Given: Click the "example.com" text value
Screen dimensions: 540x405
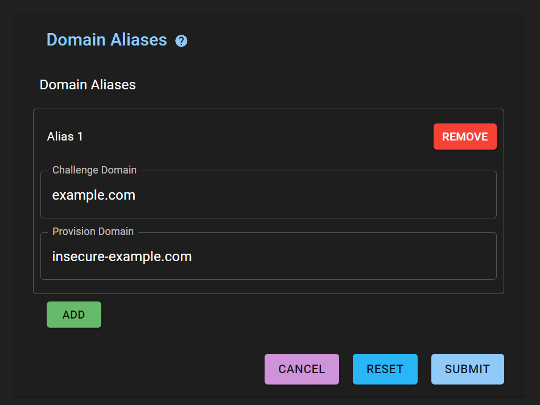Looking at the screenshot, I should [x=94, y=195].
